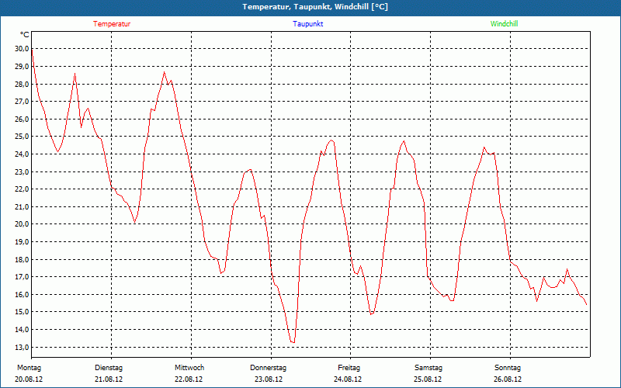The image size is (621, 388).
Task: Click the Freitag day label
Action: coord(349,368)
